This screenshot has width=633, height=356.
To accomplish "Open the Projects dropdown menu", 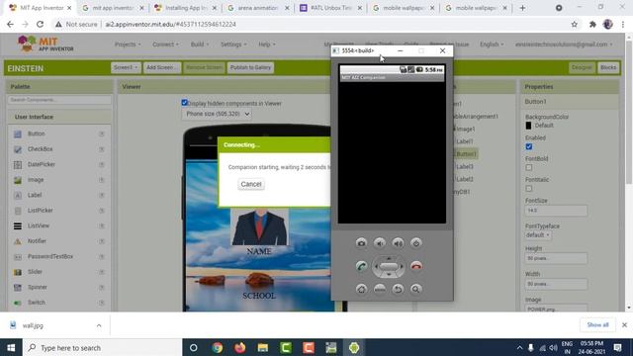I will click(128, 44).
